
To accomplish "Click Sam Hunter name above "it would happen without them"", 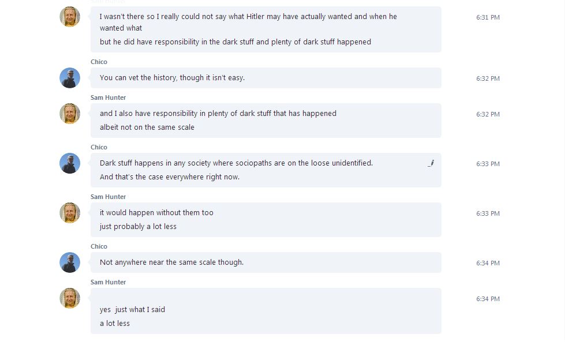I will click(108, 197).
